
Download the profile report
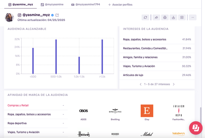point(173,18)
